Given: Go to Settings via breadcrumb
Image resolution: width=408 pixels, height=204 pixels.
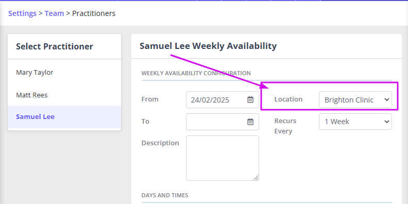Looking at the screenshot, I should click(x=22, y=13).
